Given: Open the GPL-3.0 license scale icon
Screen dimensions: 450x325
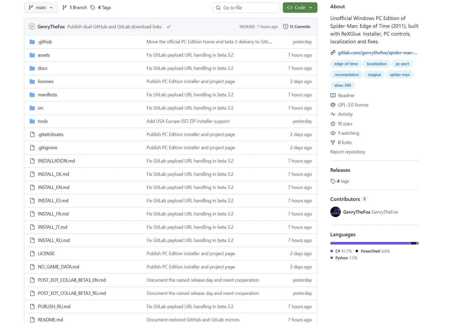Looking at the screenshot, I should point(333,105).
